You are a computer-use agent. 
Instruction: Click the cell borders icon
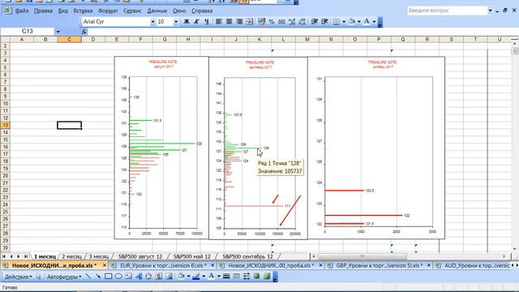point(337,22)
